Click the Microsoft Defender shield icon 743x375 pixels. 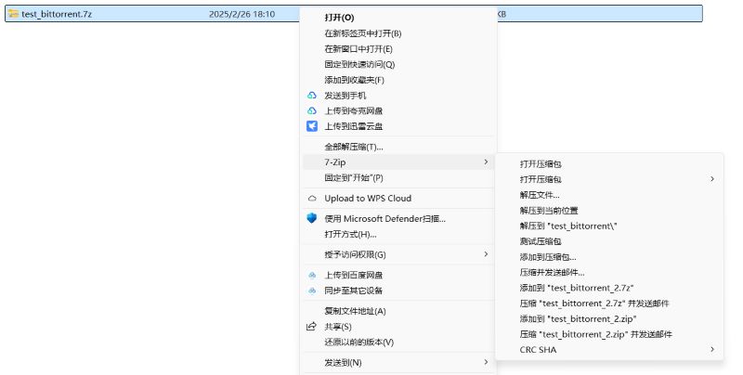click(312, 218)
